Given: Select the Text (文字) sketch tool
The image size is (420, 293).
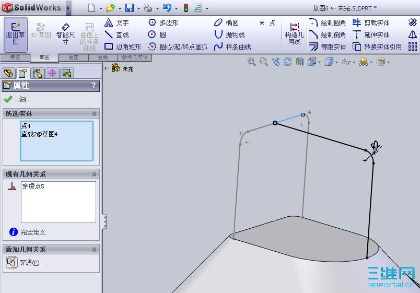Looking at the screenshot, I should click(x=116, y=23).
